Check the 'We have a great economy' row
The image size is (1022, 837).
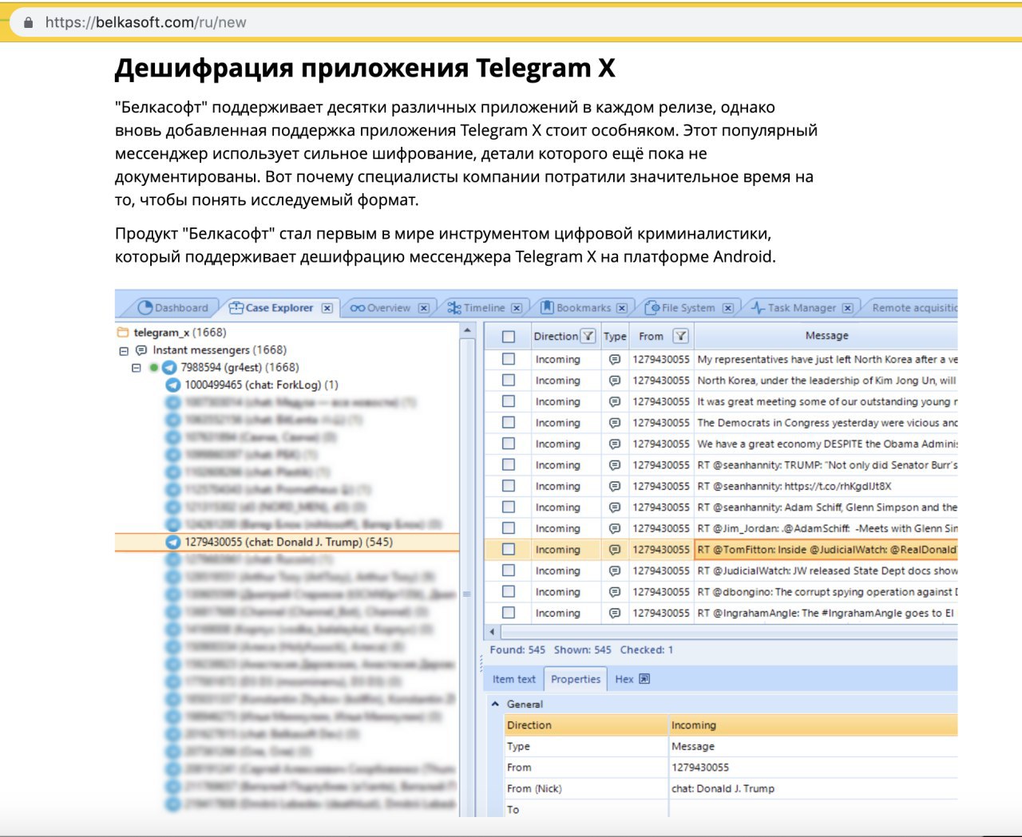pos(509,444)
